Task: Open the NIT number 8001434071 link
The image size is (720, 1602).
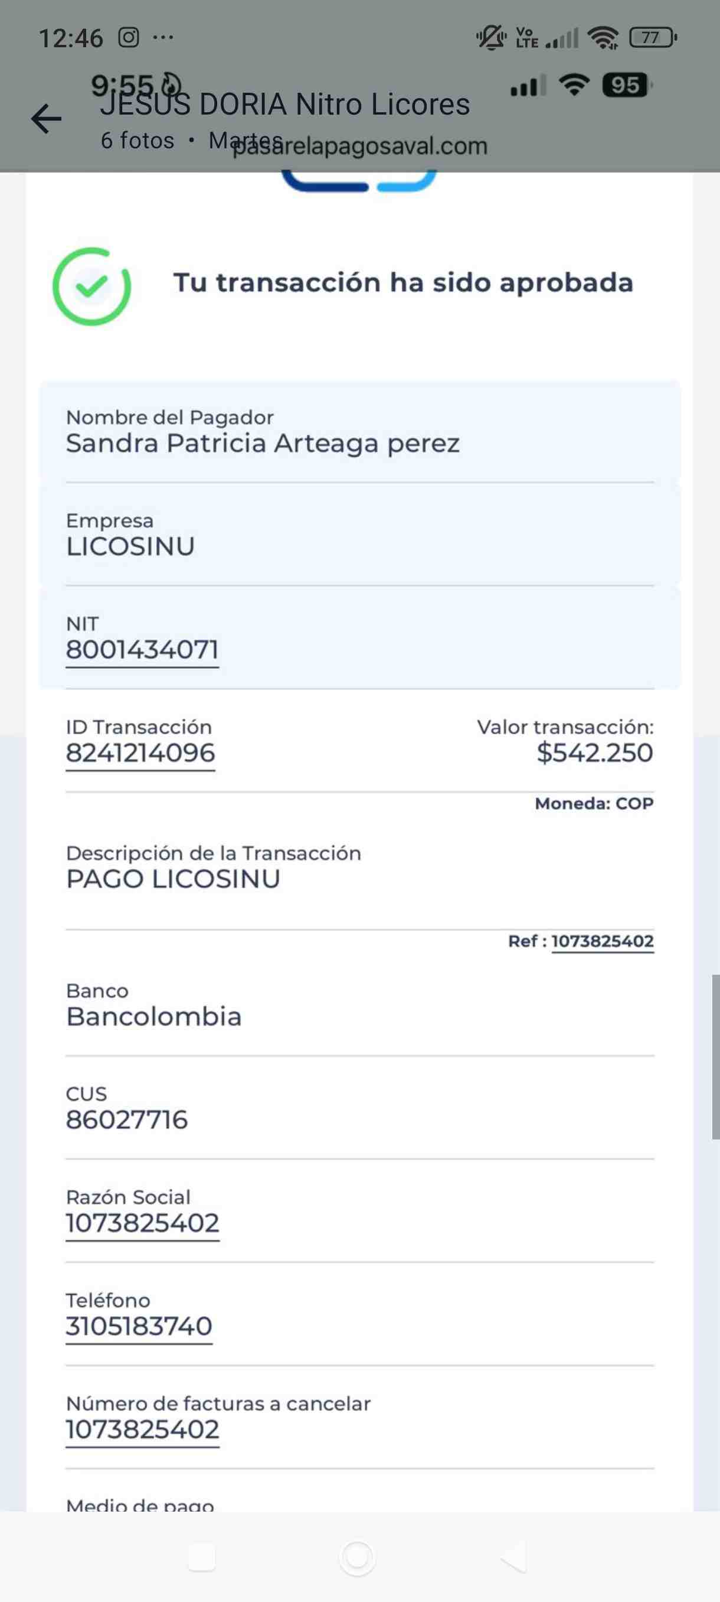Action: 142,650
